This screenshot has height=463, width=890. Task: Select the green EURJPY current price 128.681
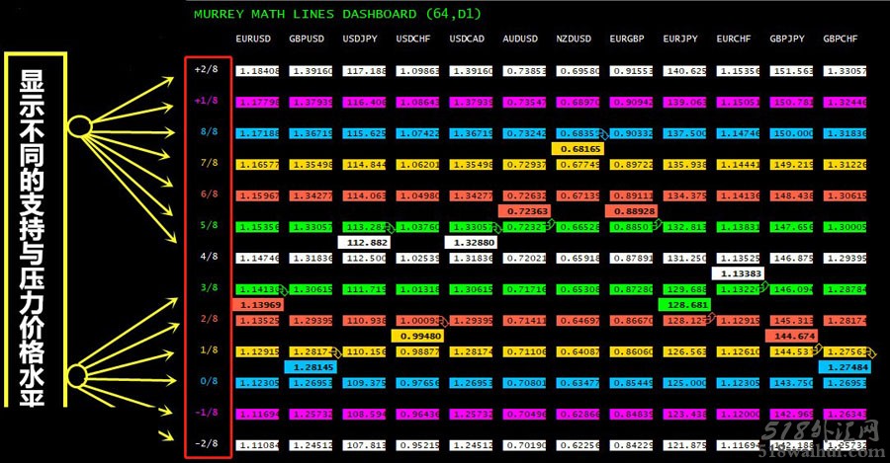pyautogui.click(x=685, y=305)
